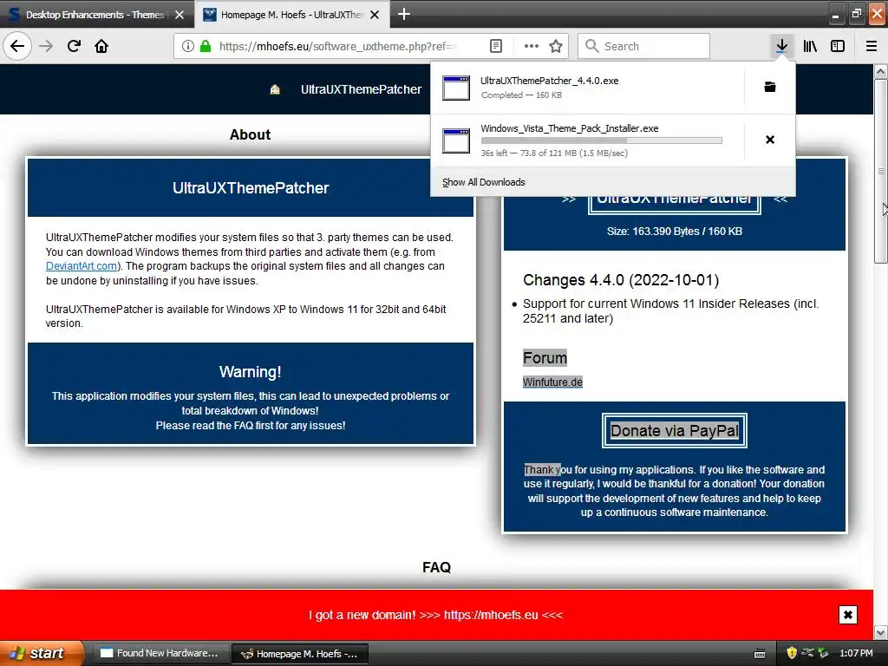Cancel the Windows_Vista_Theme_Pack_Installer.exe download
Image resolution: width=888 pixels, height=666 pixels.
pos(770,140)
